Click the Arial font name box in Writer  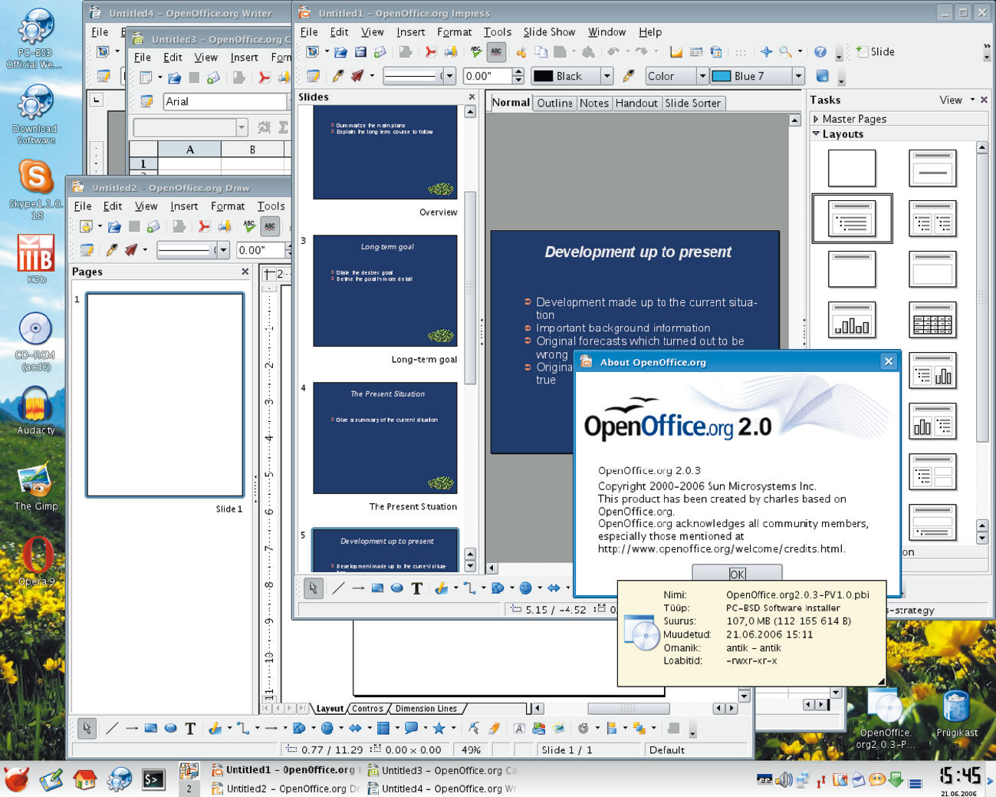[x=224, y=101]
